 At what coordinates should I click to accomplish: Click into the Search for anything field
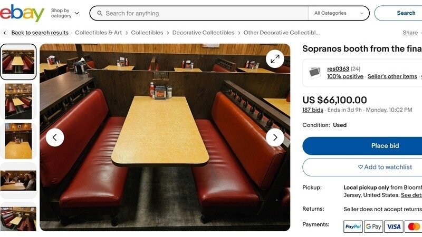pos(199,13)
